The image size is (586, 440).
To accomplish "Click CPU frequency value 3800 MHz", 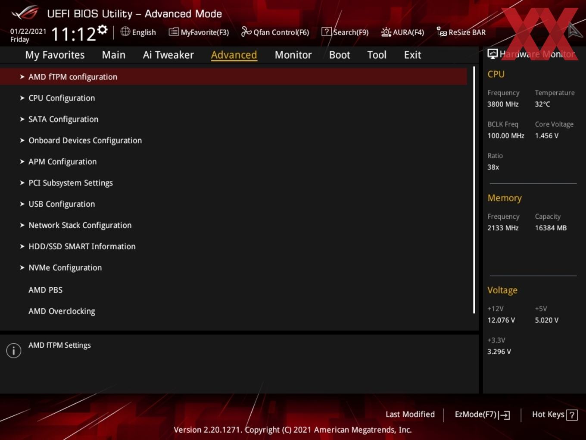I will [503, 104].
